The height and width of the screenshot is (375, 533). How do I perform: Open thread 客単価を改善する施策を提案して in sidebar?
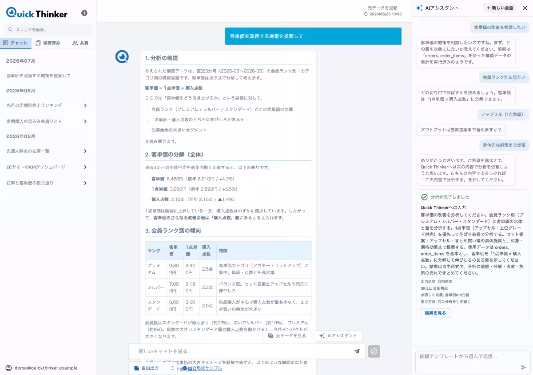pos(38,76)
